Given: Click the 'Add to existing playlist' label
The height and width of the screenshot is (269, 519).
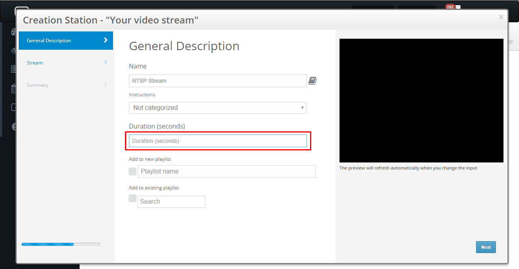Looking at the screenshot, I should tap(154, 188).
